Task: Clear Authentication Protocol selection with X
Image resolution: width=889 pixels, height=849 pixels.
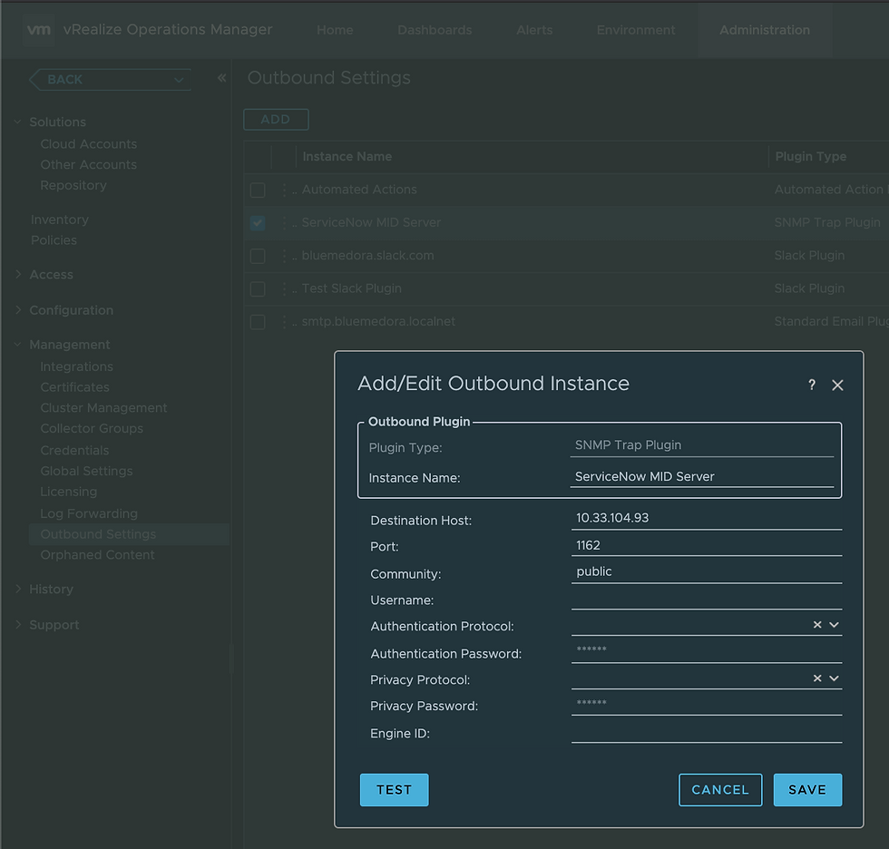Action: 817,625
